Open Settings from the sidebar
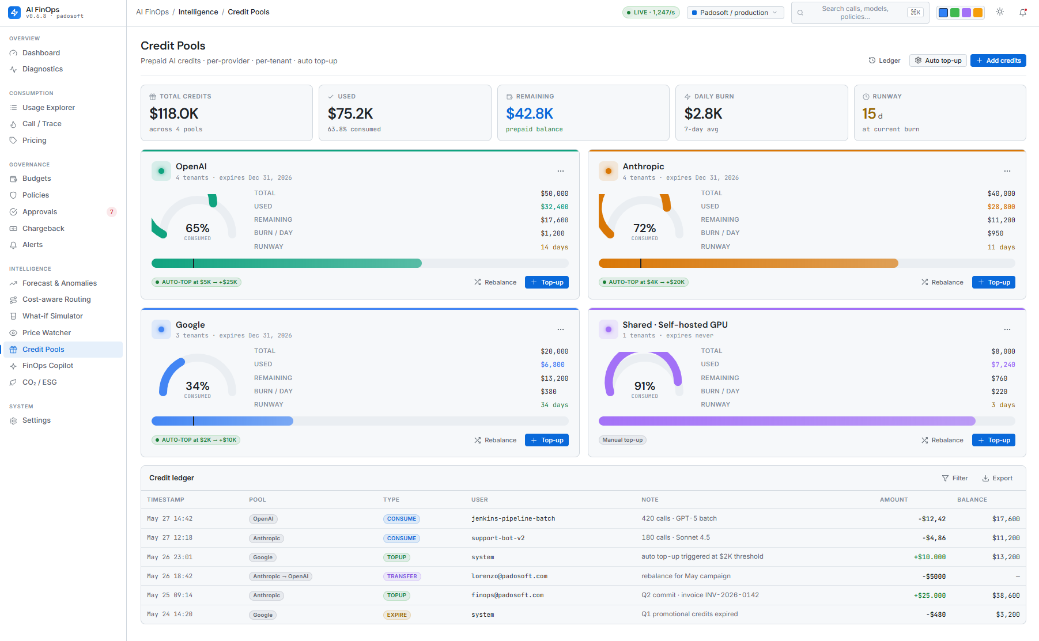The height and width of the screenshot is (641, 1039). pyautogui.click(x=63, y=420)
